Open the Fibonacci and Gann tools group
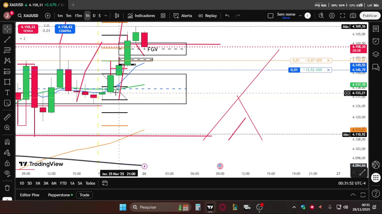Viewport: 382px width, 214px height. coord(7,50)
